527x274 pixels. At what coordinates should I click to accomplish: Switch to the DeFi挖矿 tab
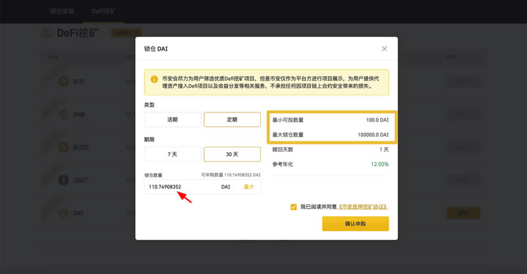[103, 11]
